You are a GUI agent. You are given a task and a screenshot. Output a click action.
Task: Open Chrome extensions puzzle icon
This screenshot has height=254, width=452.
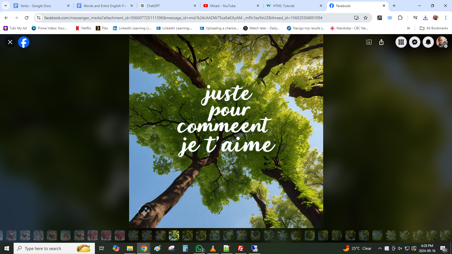point(400,18)
